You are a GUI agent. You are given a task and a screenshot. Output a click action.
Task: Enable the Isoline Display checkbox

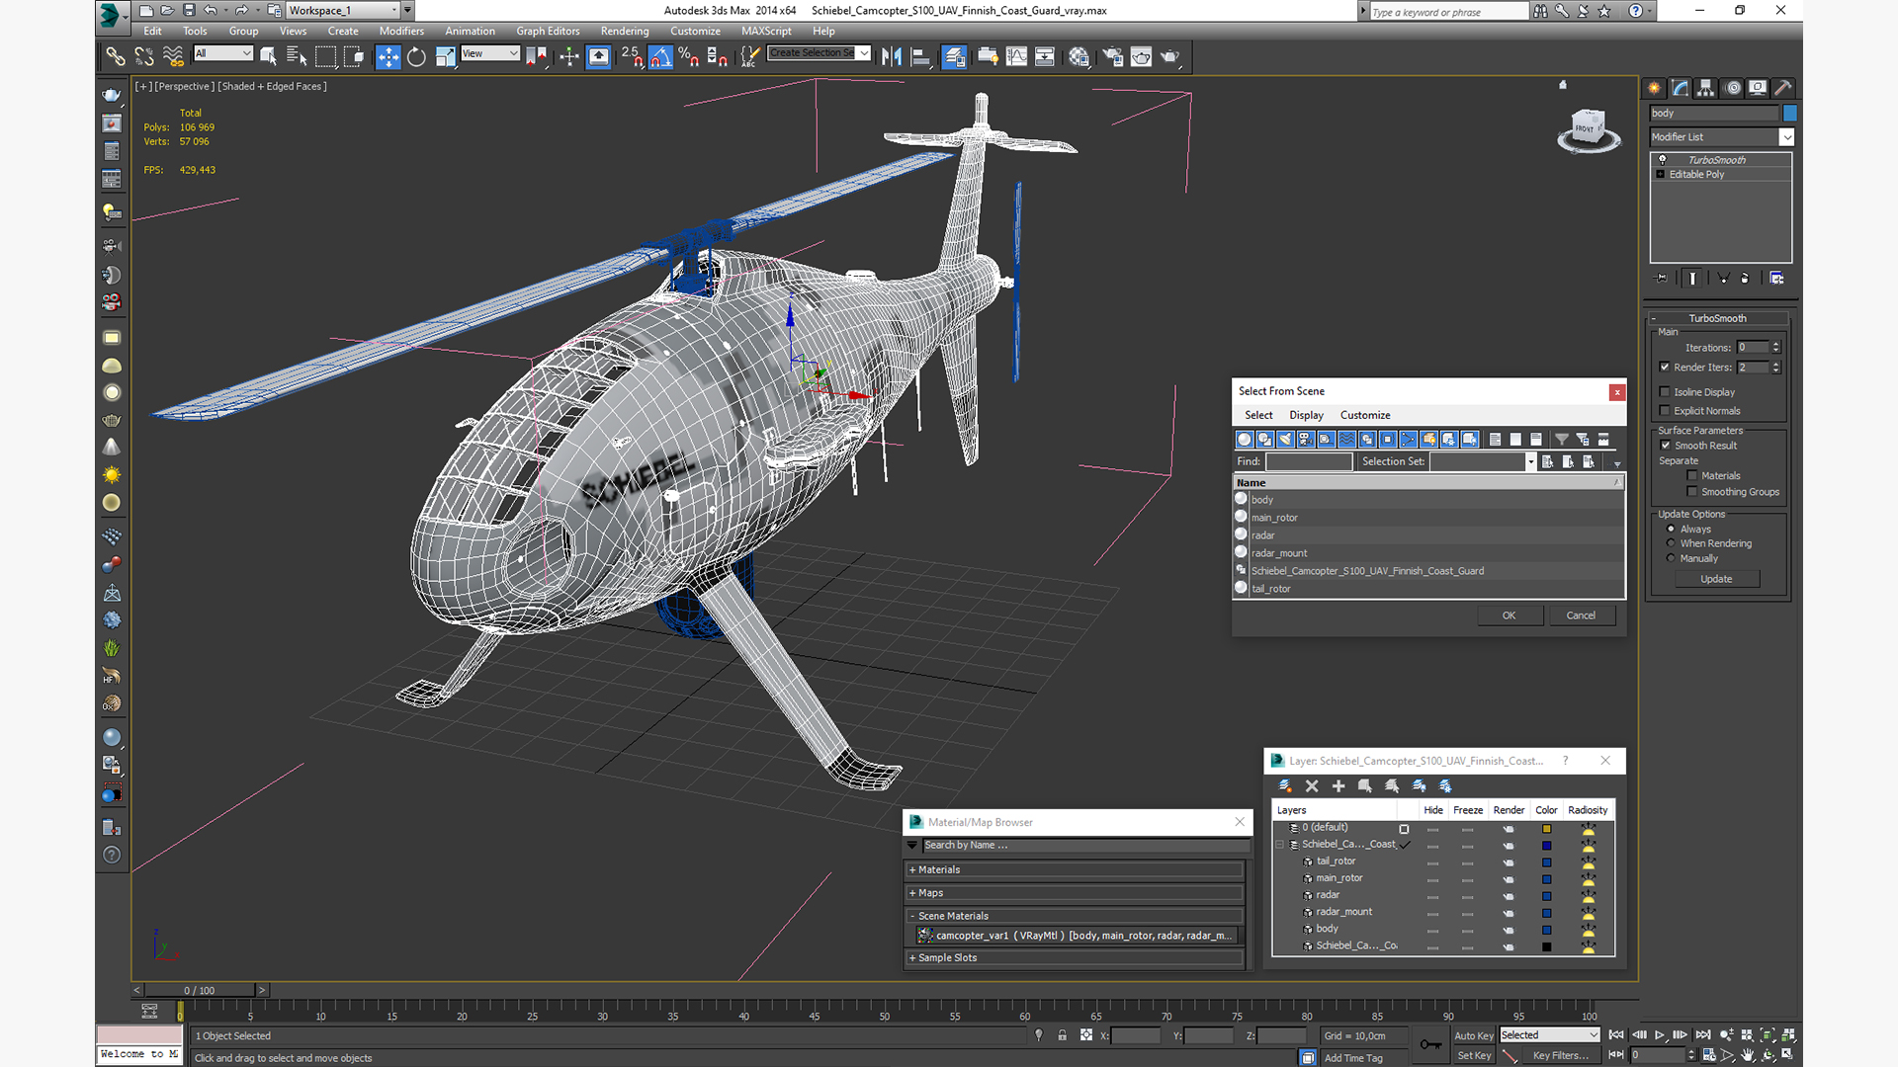1665,392
